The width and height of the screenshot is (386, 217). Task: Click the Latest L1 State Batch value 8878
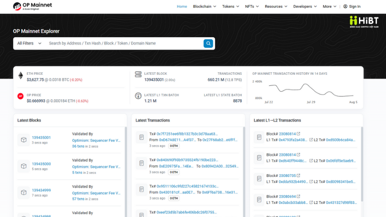point(237,101)
